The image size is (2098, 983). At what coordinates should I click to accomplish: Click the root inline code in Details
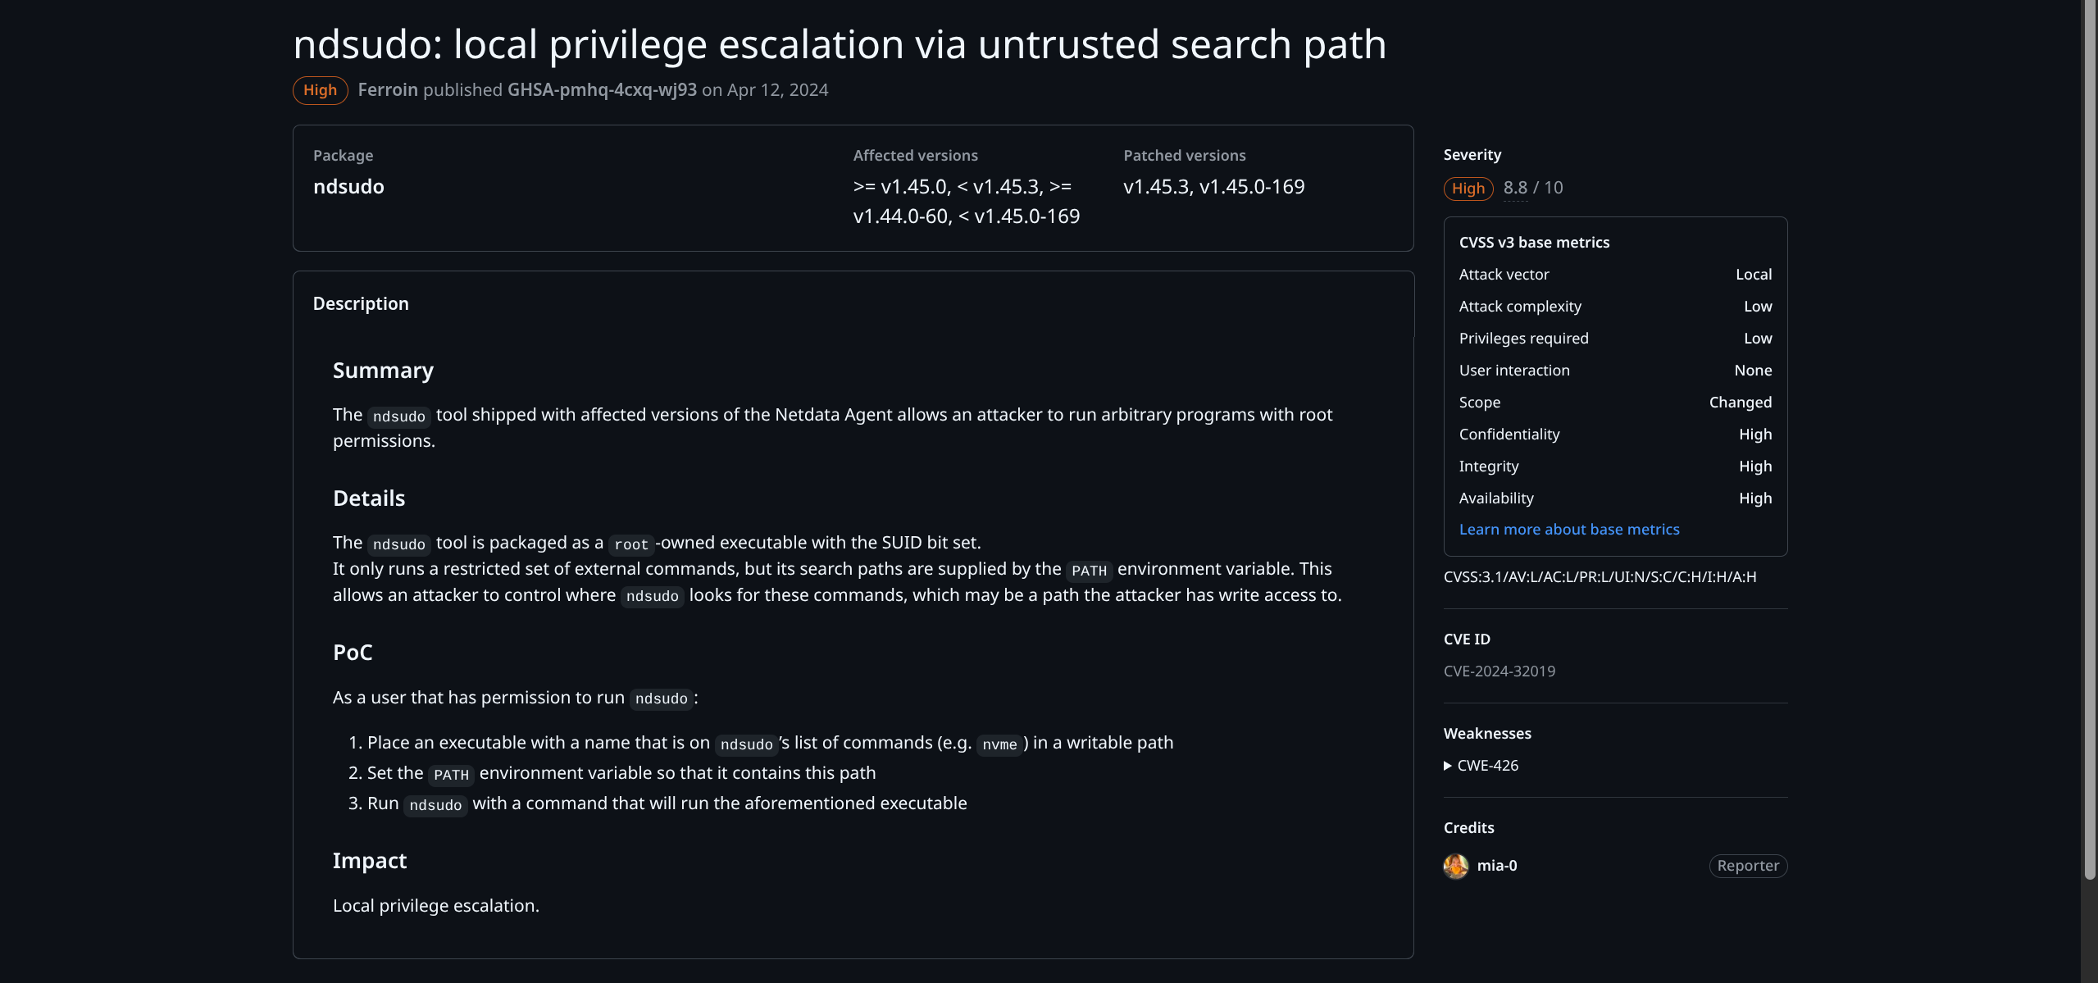[630, 544]
